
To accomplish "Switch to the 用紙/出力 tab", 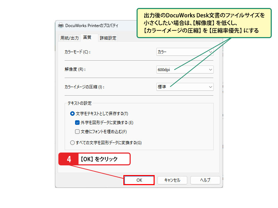I will (69, 38).
